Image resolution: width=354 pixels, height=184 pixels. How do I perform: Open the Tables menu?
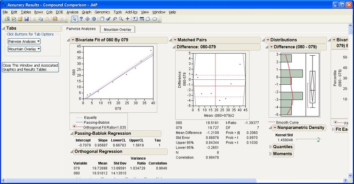[26, 12]
